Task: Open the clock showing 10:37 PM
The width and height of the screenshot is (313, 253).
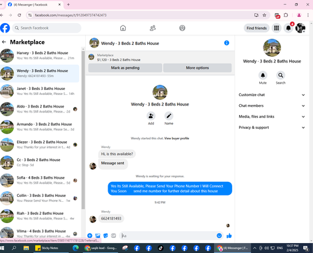Action: (292, 248)
